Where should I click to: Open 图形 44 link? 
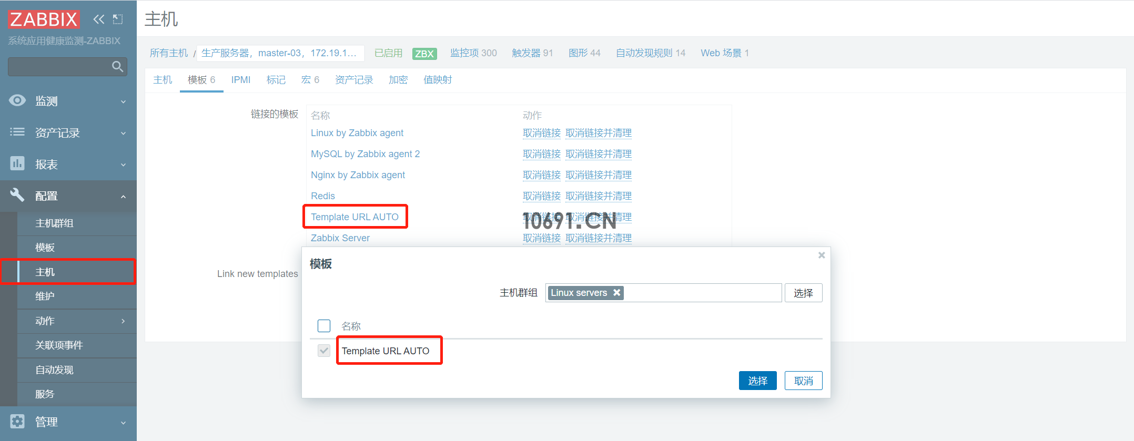pyautogui.click(x=584, y=53)
